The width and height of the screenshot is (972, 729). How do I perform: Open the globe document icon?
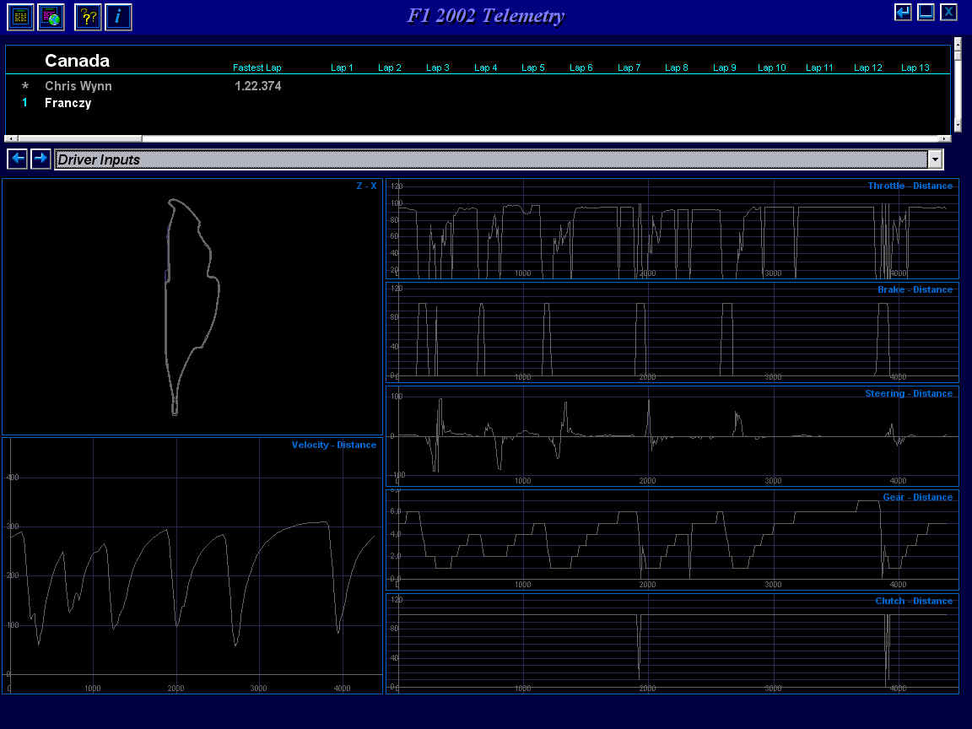point(51,17)
